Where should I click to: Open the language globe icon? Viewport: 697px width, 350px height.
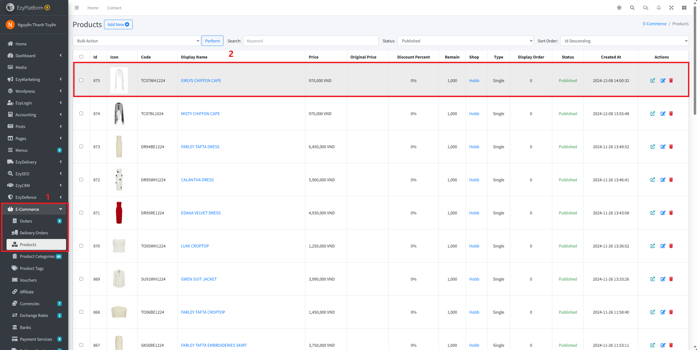click(619, 8)
